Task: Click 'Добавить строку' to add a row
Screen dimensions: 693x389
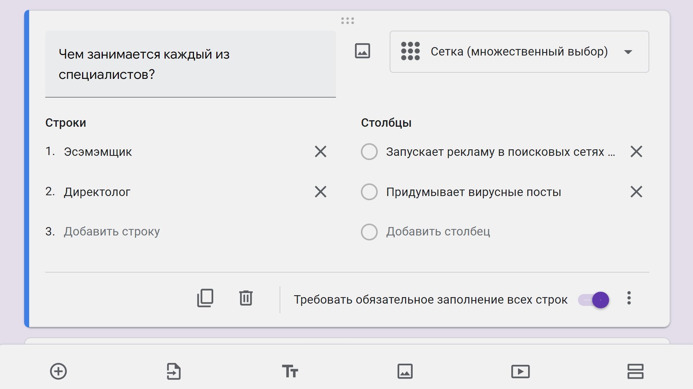Action: click(x=112, y=231)
